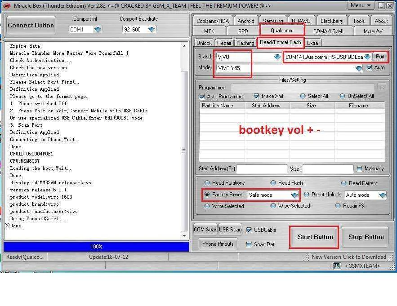This screenshot has height=306, width=397.
Task: Switch to the Android tab
Action: tap(246, 21)
